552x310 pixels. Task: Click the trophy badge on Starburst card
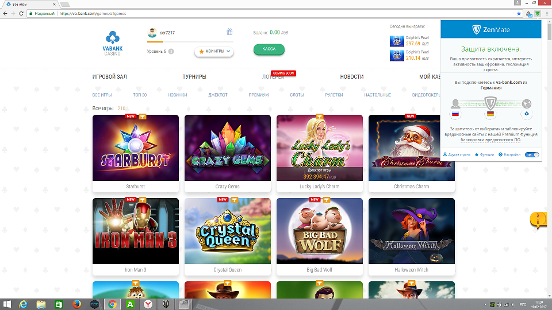point(143,117)
